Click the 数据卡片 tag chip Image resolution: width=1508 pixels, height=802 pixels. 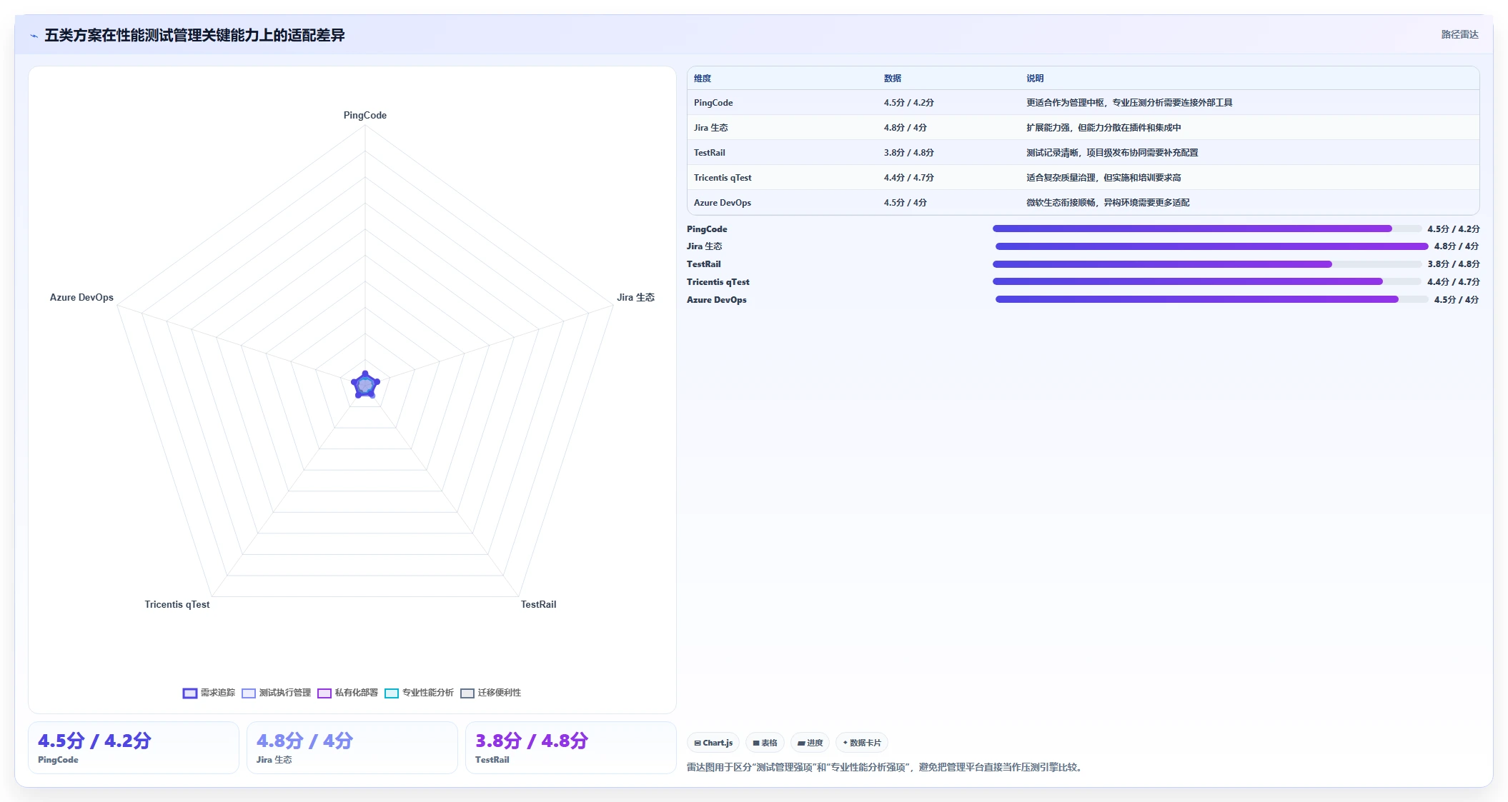coord(862,743)
